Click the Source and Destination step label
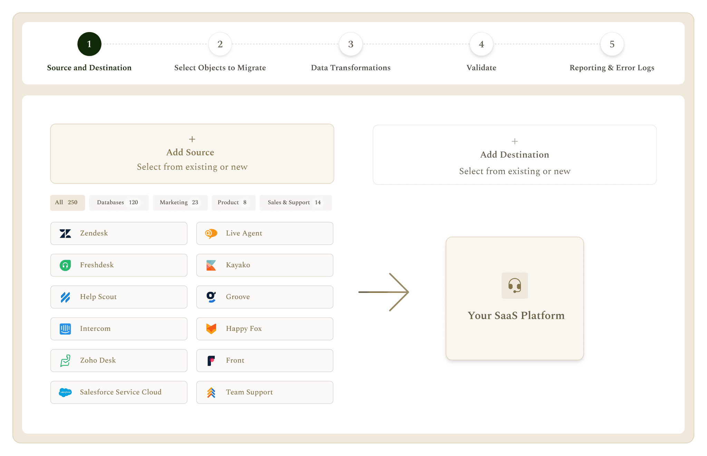Screen dimensions: 707x456 pyautogui.click(x=89, y=68)
